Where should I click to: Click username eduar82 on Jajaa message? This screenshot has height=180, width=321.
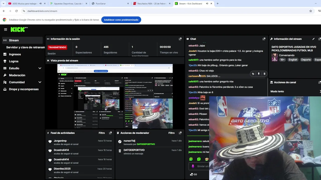click(193, 46)
